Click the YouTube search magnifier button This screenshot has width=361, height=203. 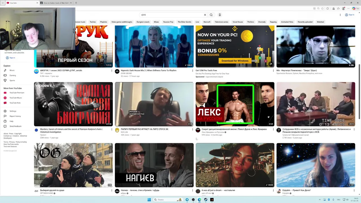point(211,15)
